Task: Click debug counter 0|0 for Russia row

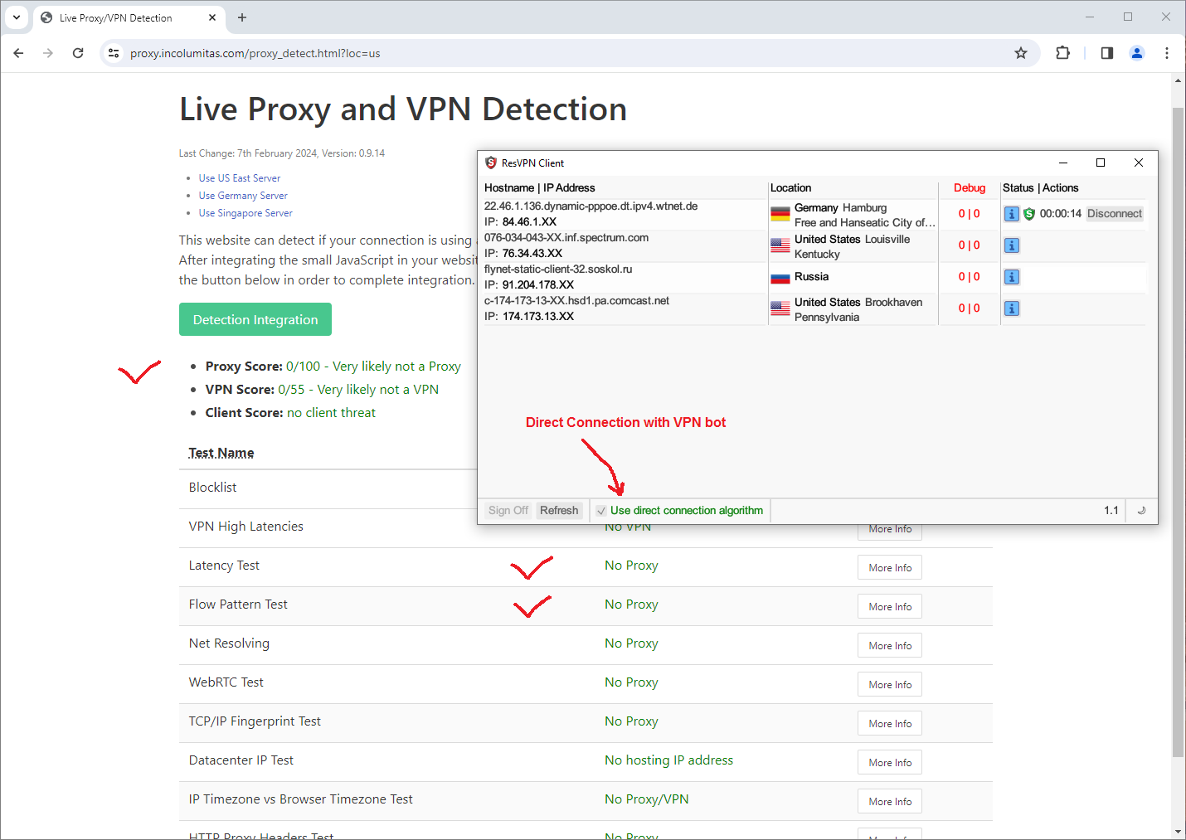Action: (970, 277)
